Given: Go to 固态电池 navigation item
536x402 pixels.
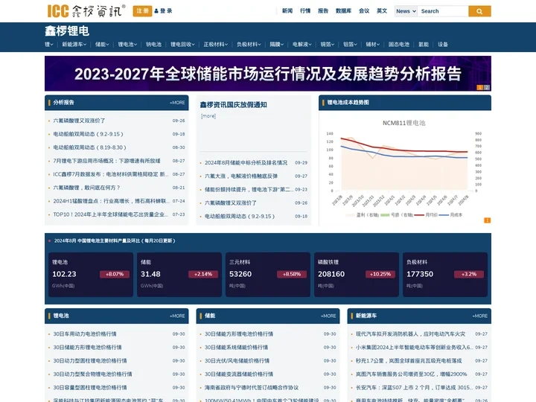Looking at the screenshot, I should coord(399,45).
